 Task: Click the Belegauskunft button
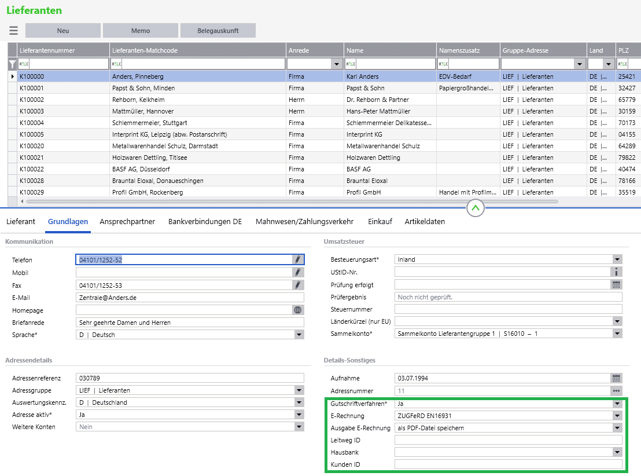(x=218, y=31)
